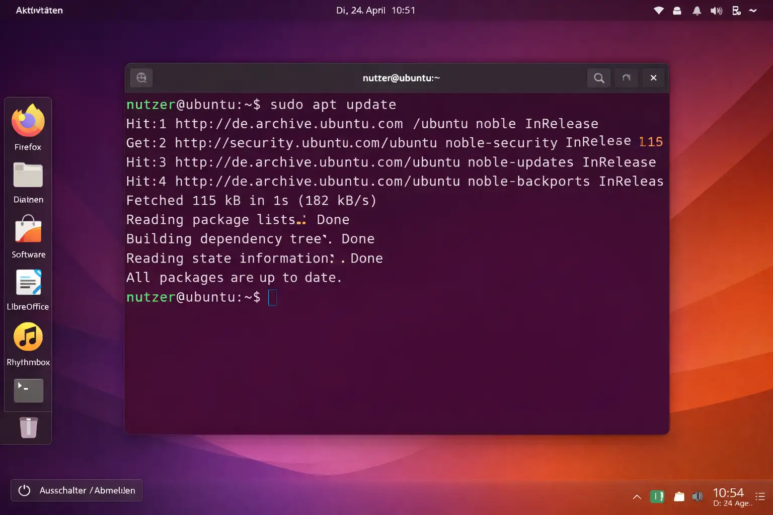
Task: Open LibreOffice from the dock
Action: coord(28,282)
